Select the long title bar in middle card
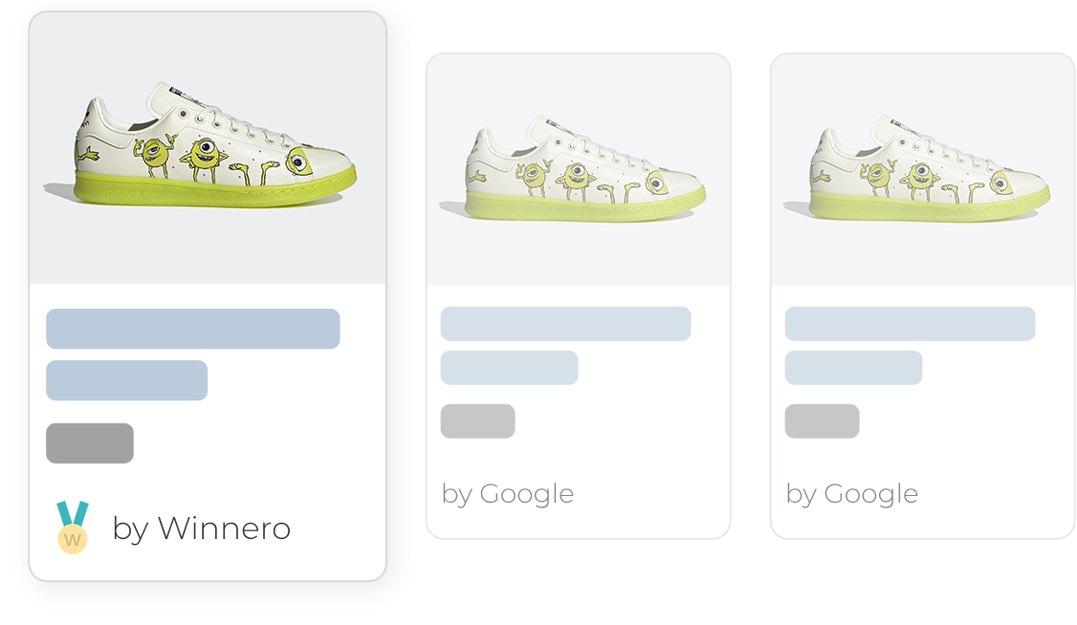The width and height of the screenshot is (1077, 625). pyautogui.click(x=565, y=324)
